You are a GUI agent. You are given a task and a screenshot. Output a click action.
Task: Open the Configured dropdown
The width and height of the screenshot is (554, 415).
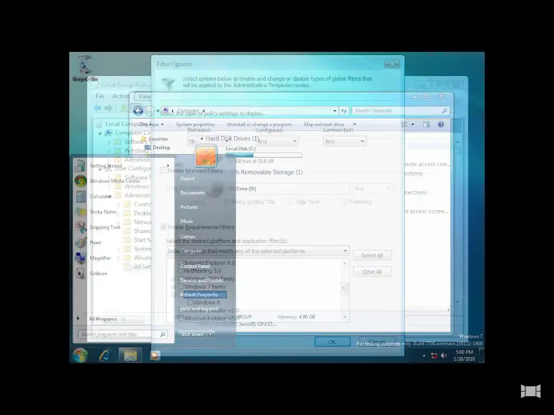pos(277,141)
